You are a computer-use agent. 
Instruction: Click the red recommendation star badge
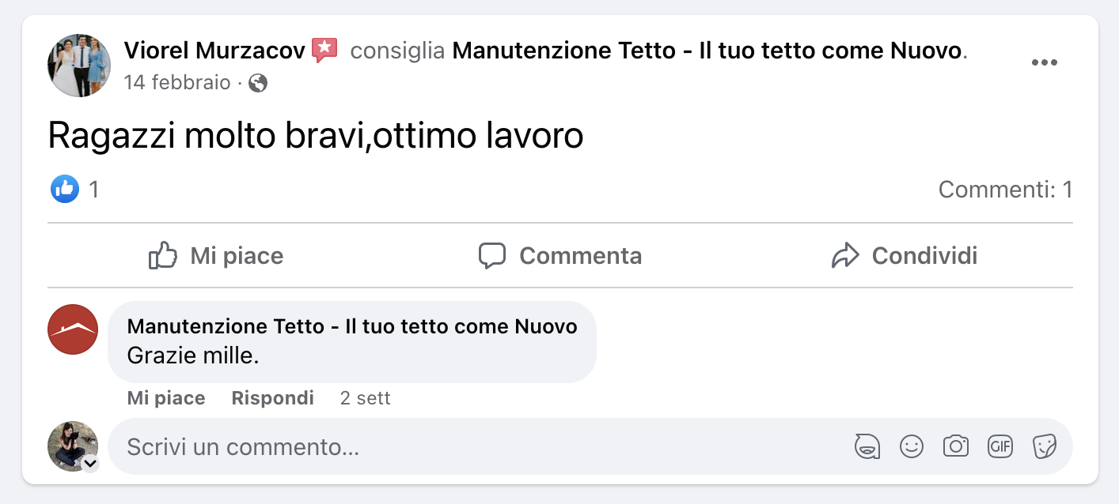click(324, 51)
